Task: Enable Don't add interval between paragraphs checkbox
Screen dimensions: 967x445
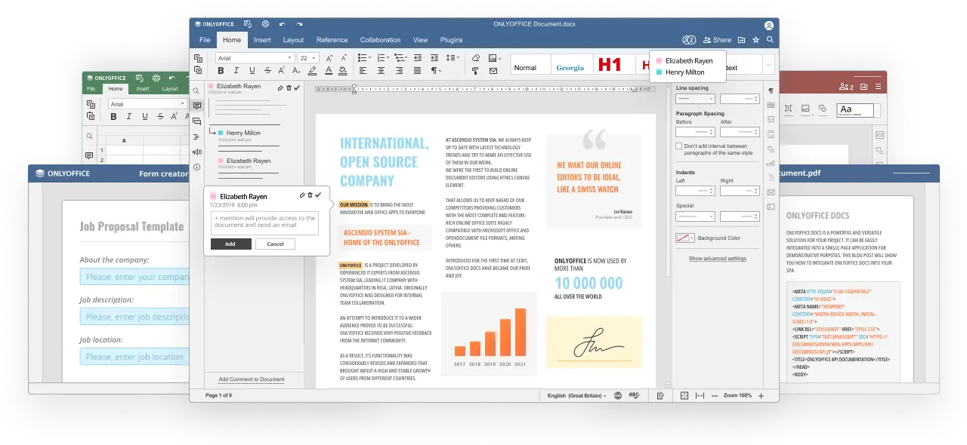Action: click(x=679, y=146)
